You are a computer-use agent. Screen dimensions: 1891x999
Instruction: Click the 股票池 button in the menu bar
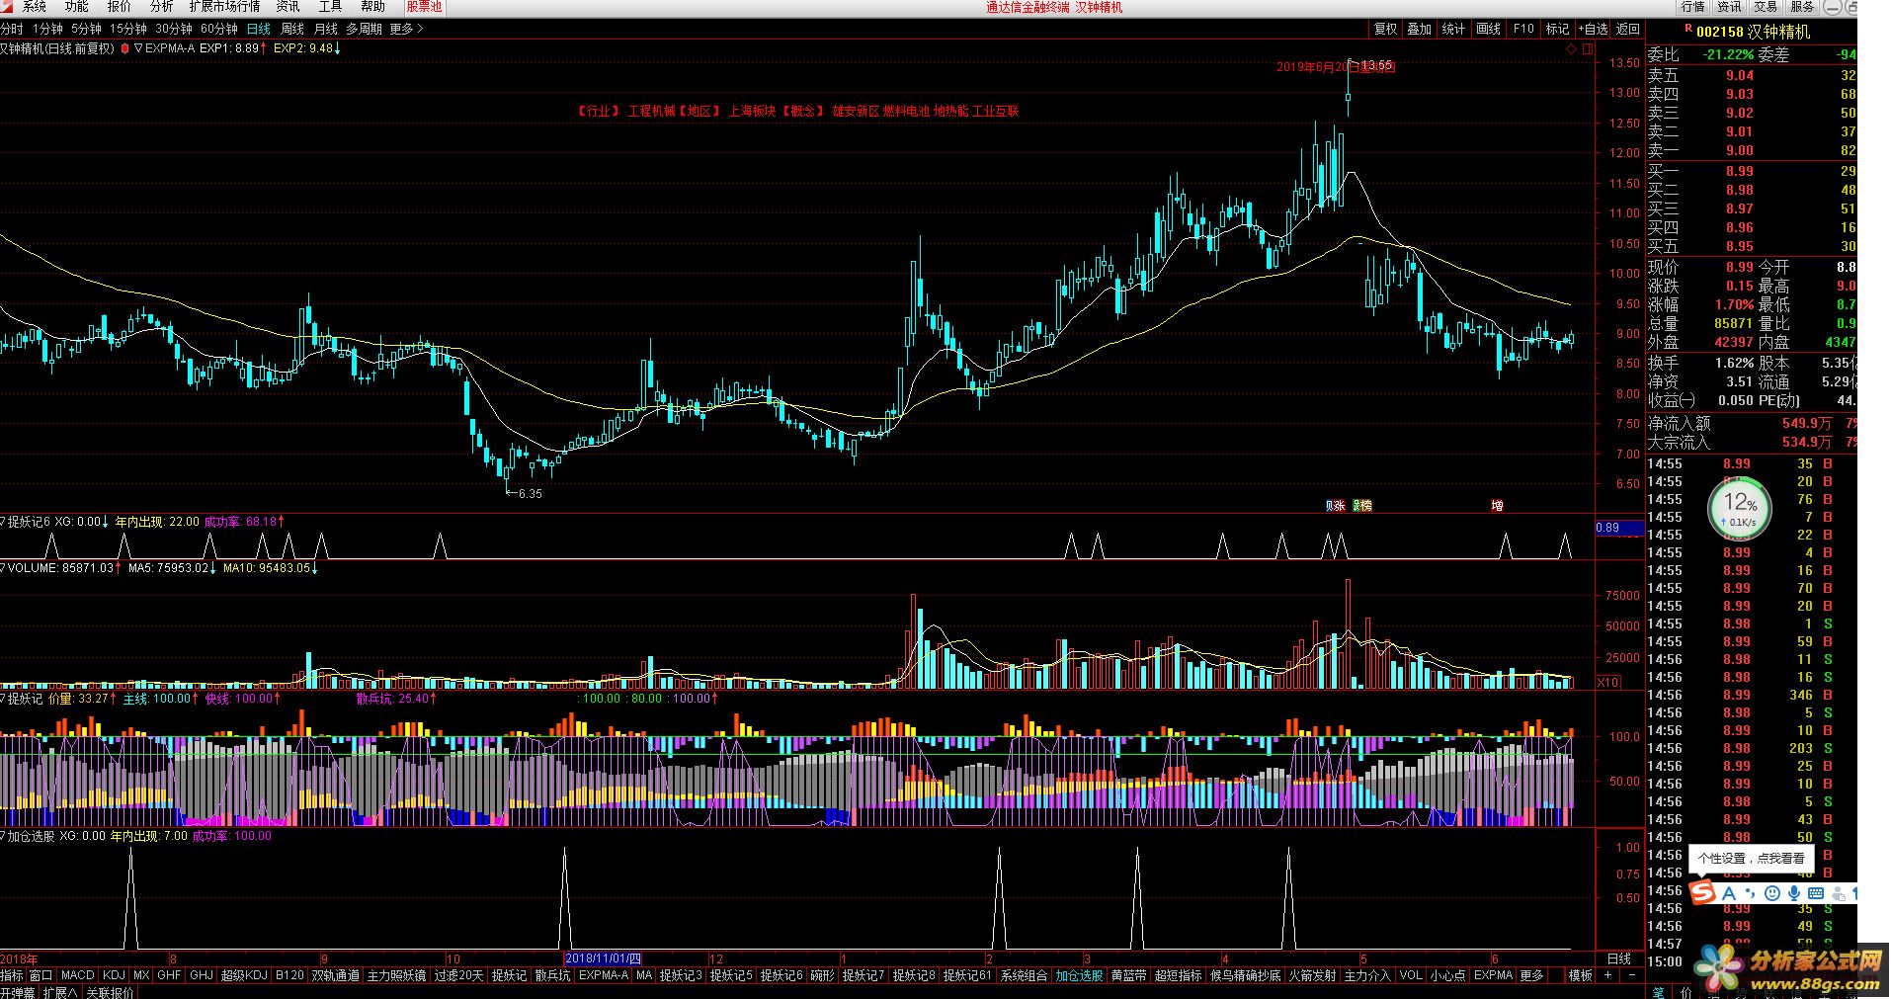(424, 7)
